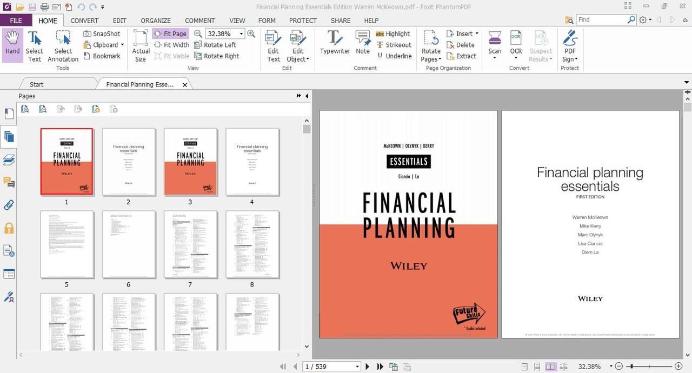This screenshot has width=692, height=373.
Task: Add a Note comment
Action: 363,42
